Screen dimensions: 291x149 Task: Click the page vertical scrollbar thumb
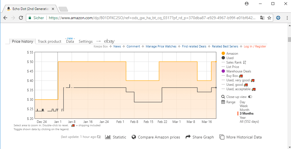289,39
